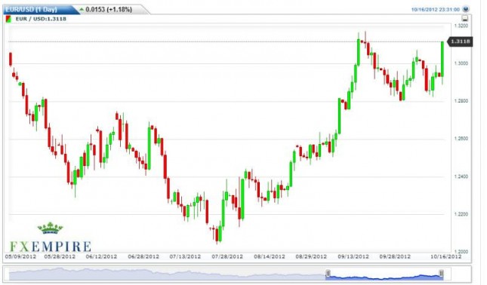Click the 0.0153 (+1.18%) change value
Viewport: 487px width, 285px height.
tap(109, 9)
